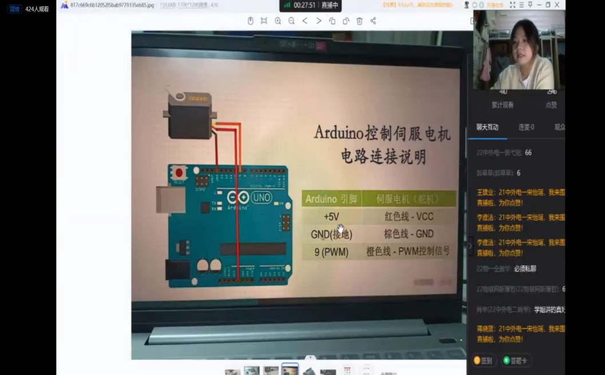Open the hamburger menu in title bar

(521, 5)
